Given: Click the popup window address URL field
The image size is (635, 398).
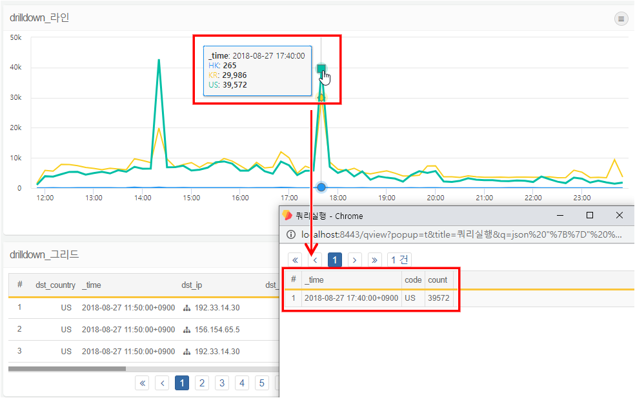Looking at the screenshot, I should 461,234.
